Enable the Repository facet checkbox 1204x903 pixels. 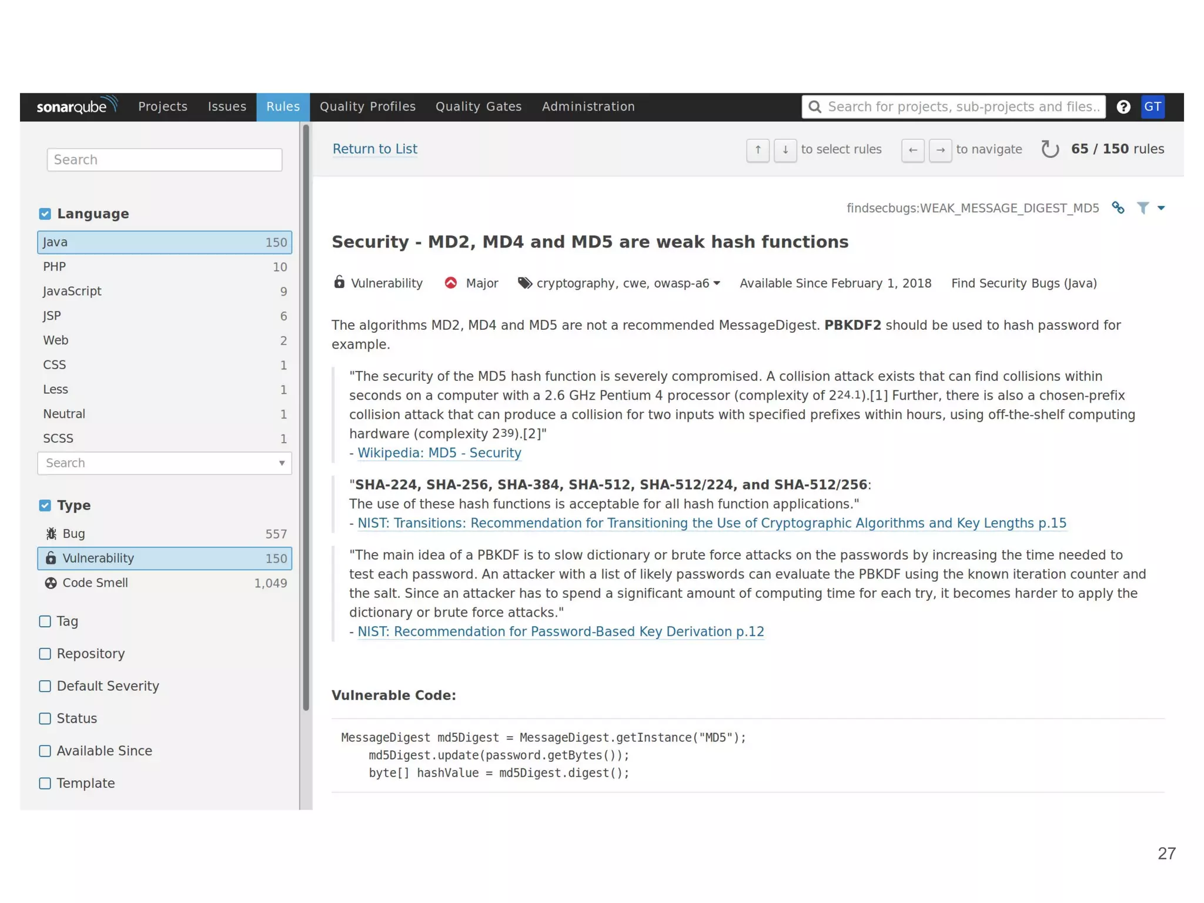pos(45,654)
